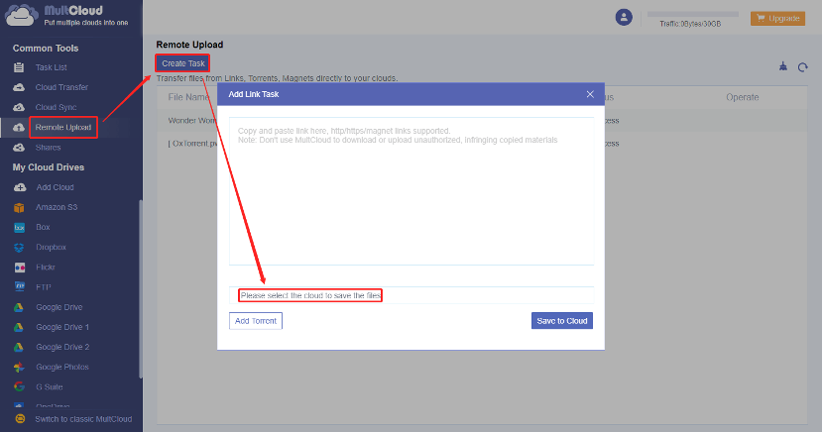
Task: Click the classic MultCloud switch icon
Action: (x=21, y=419)
